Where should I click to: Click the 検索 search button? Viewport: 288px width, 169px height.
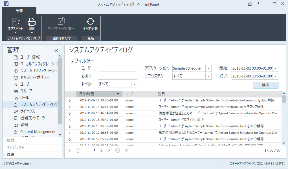[x=266, y=85]
